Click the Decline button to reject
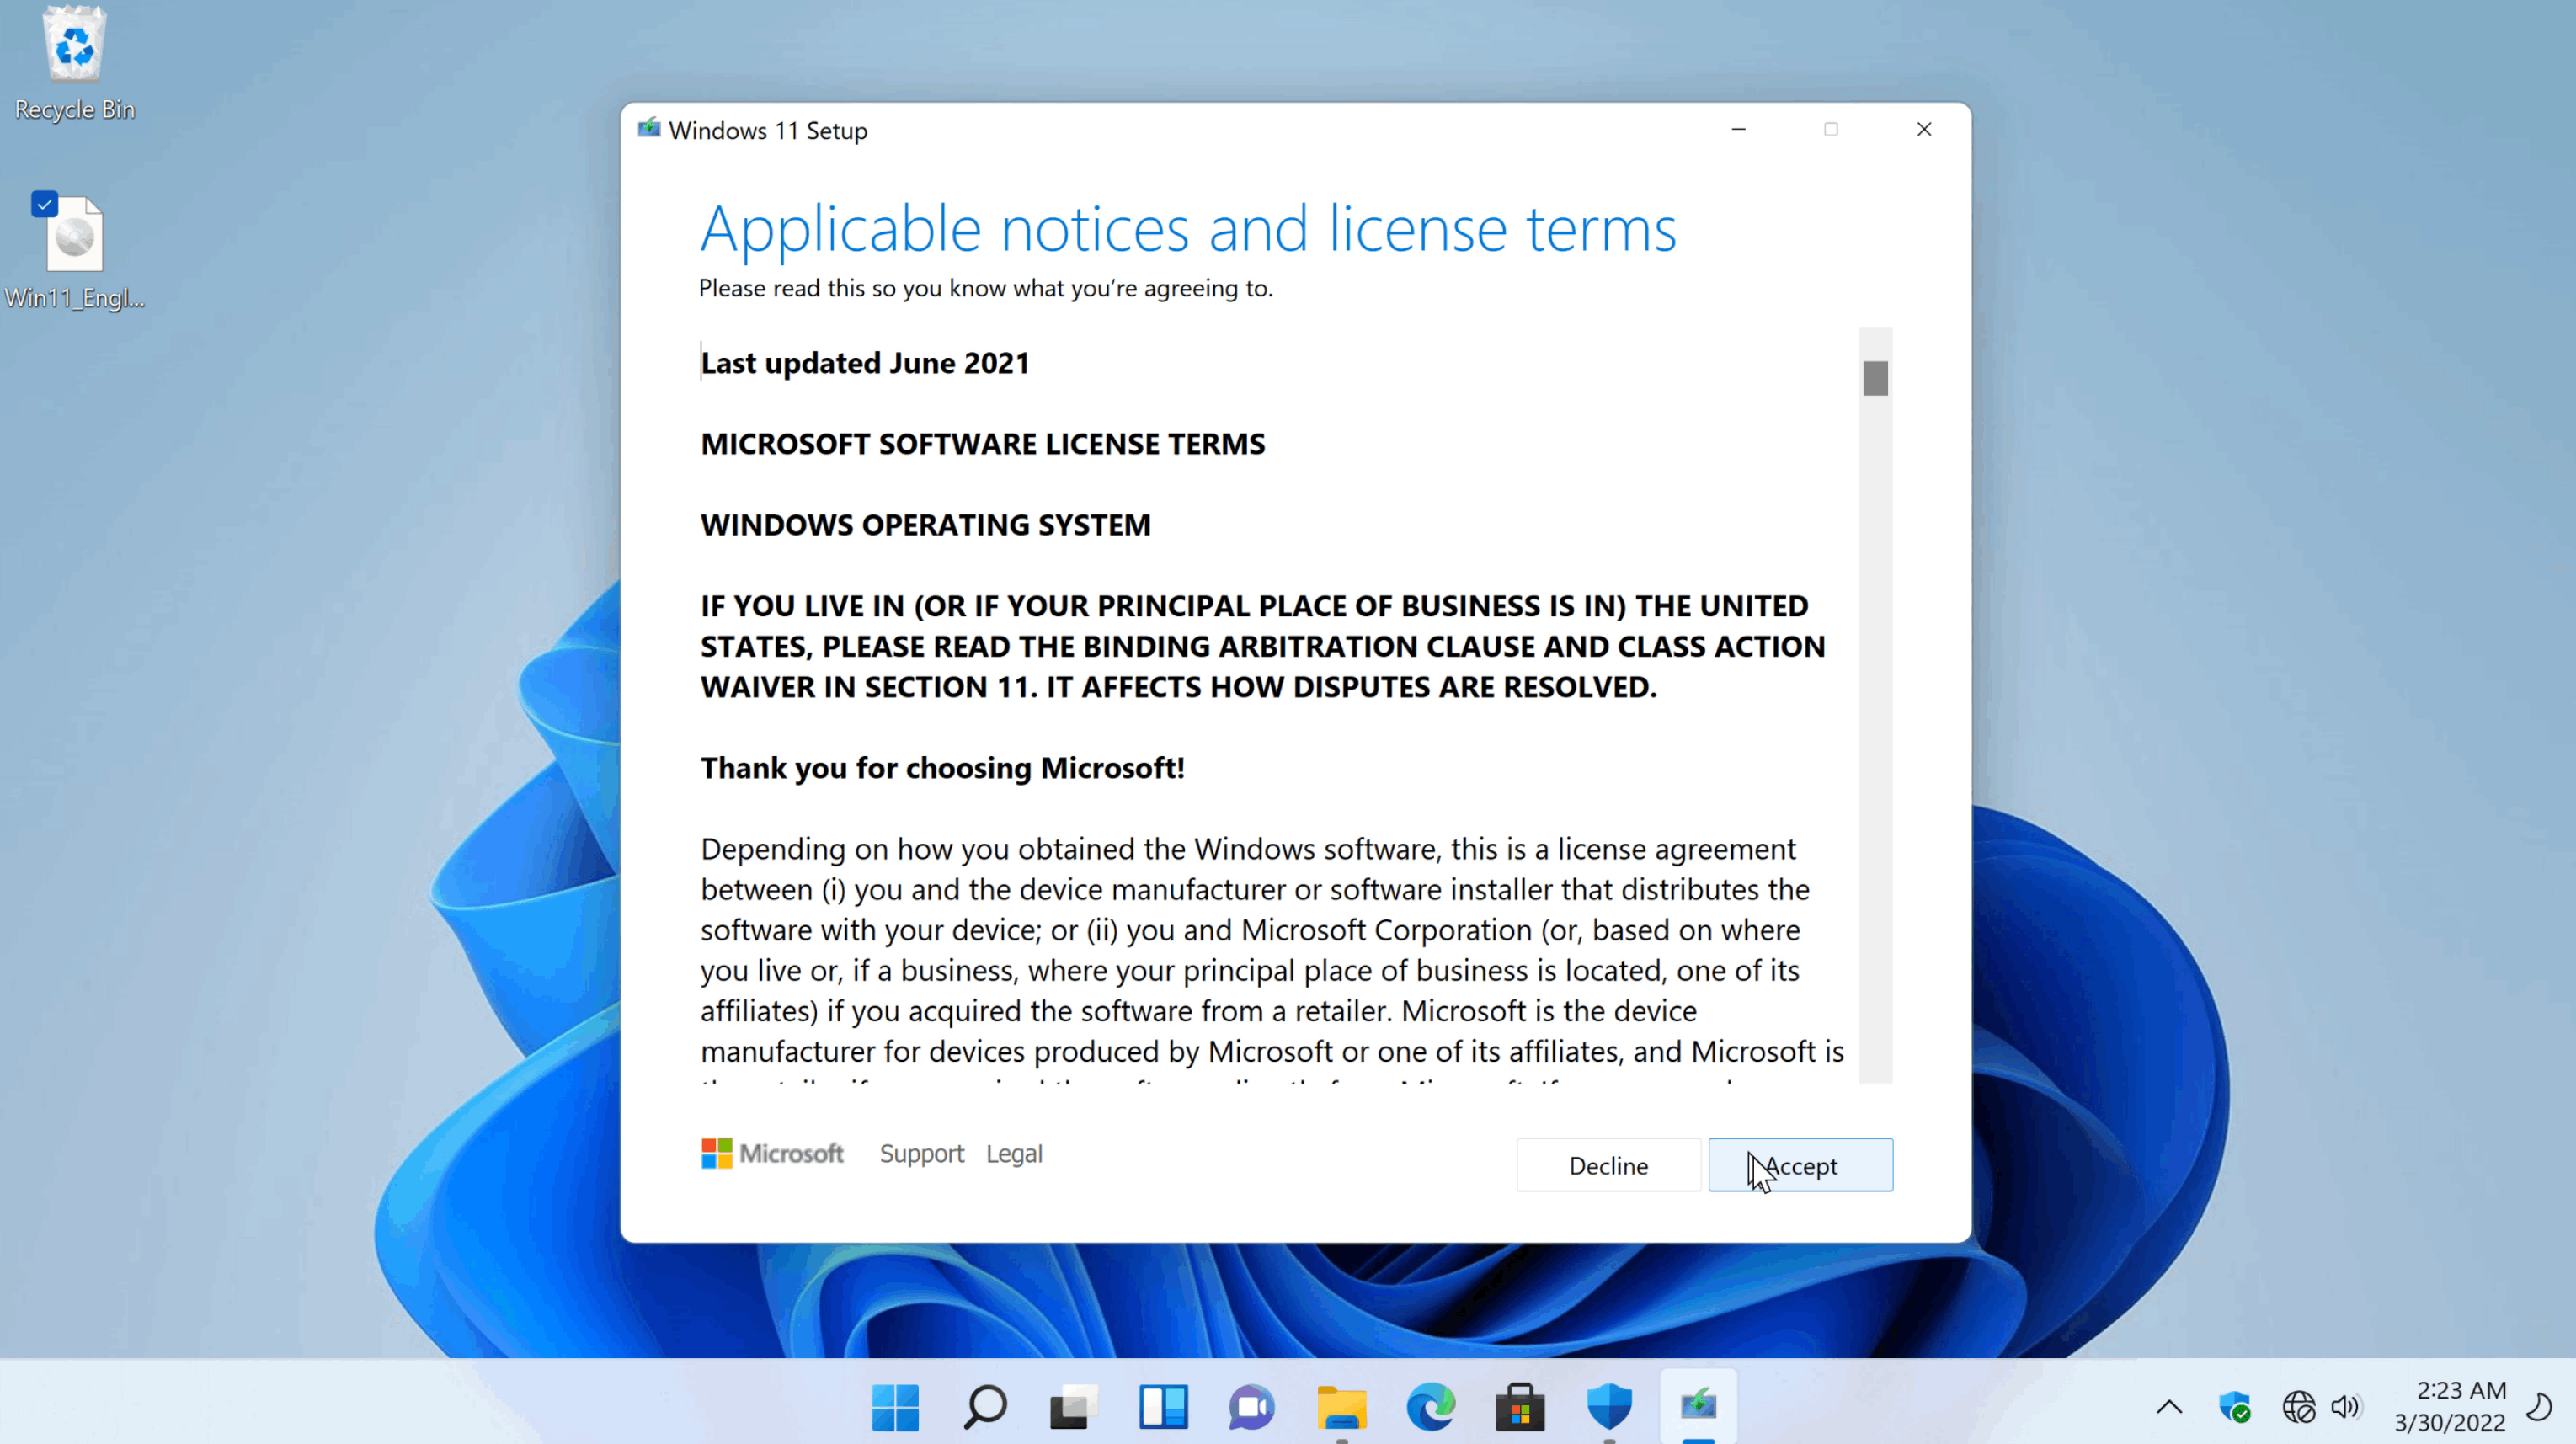Viewport: 2576px width, 1444px height. pyautogui.click(x=1608, y=1166)
